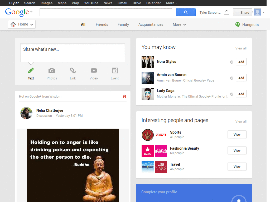270x202 pixels.
Task: Click Complete your profile card
Action: [194, 193]
